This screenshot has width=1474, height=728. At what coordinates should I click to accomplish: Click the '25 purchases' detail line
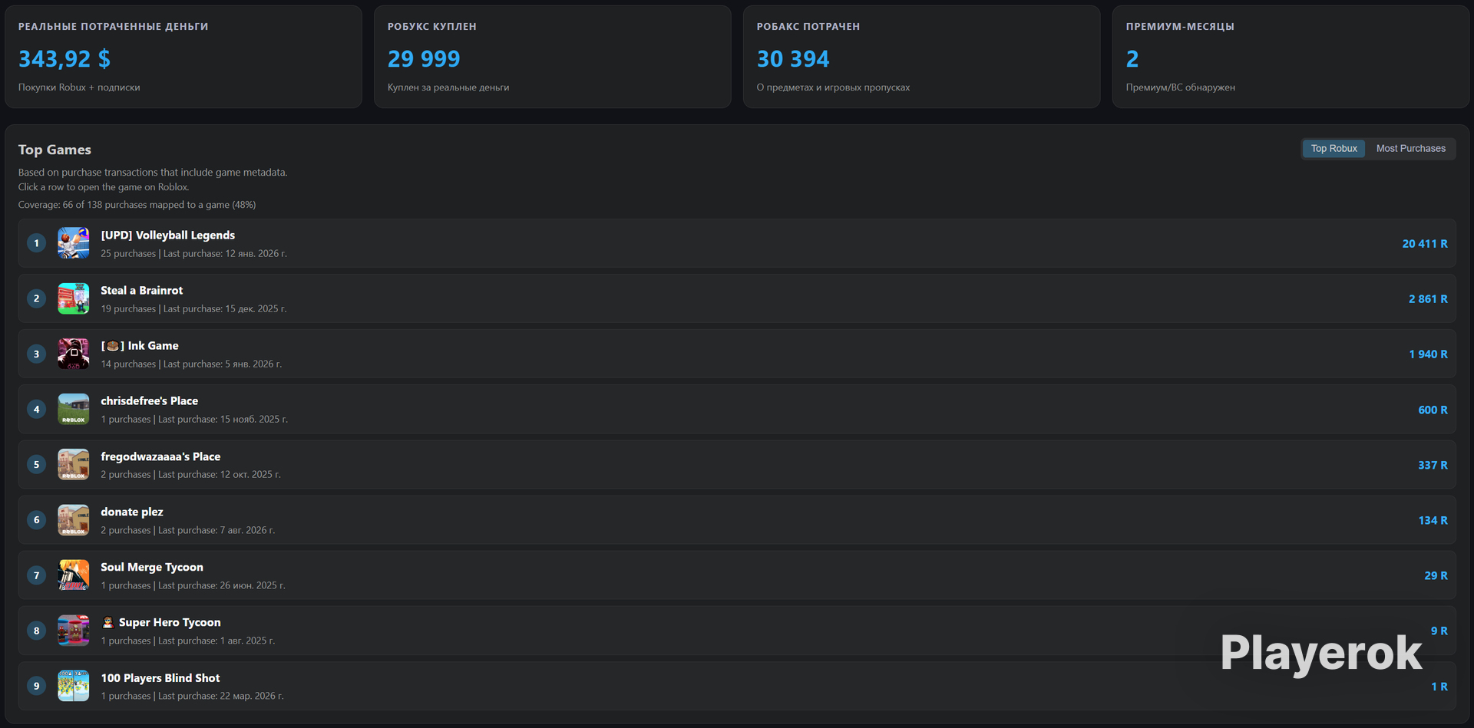coord(193,254)
